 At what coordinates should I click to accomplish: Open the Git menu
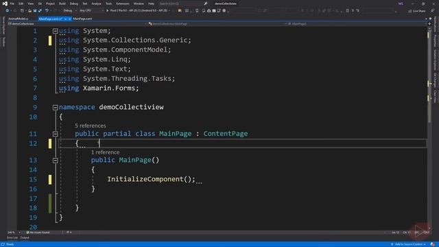pyautogui.click(x=40, y=3)
